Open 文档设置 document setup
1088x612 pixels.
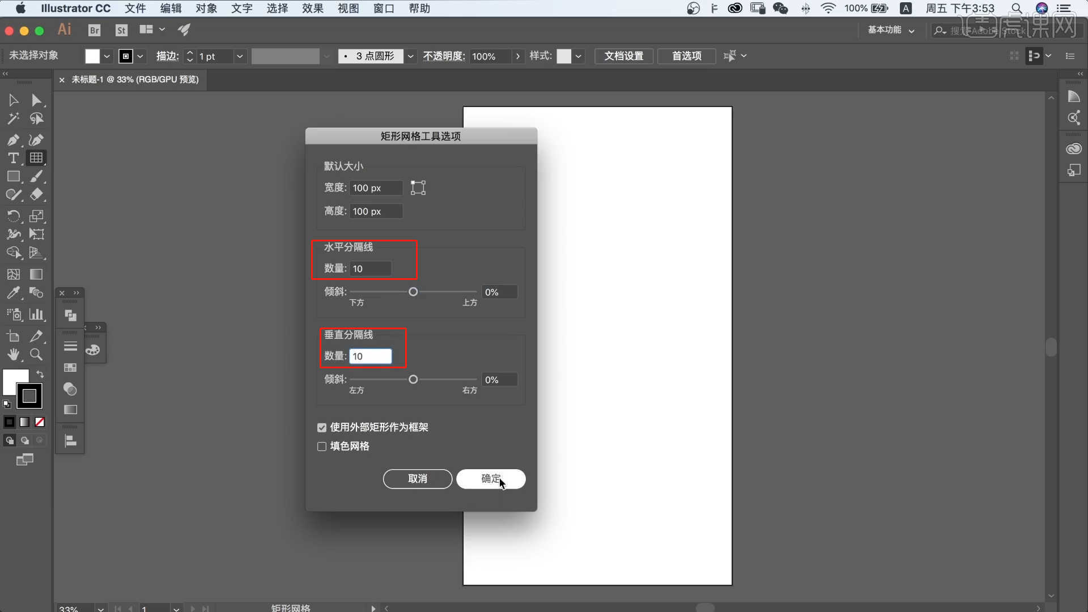point(623,56)
